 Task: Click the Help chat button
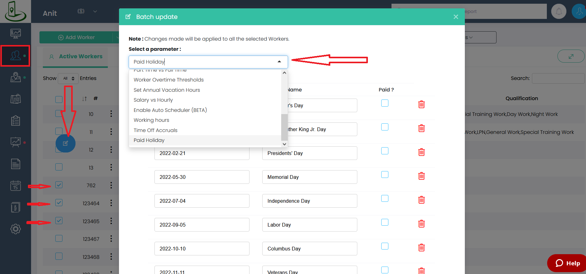tap(567, 263)
